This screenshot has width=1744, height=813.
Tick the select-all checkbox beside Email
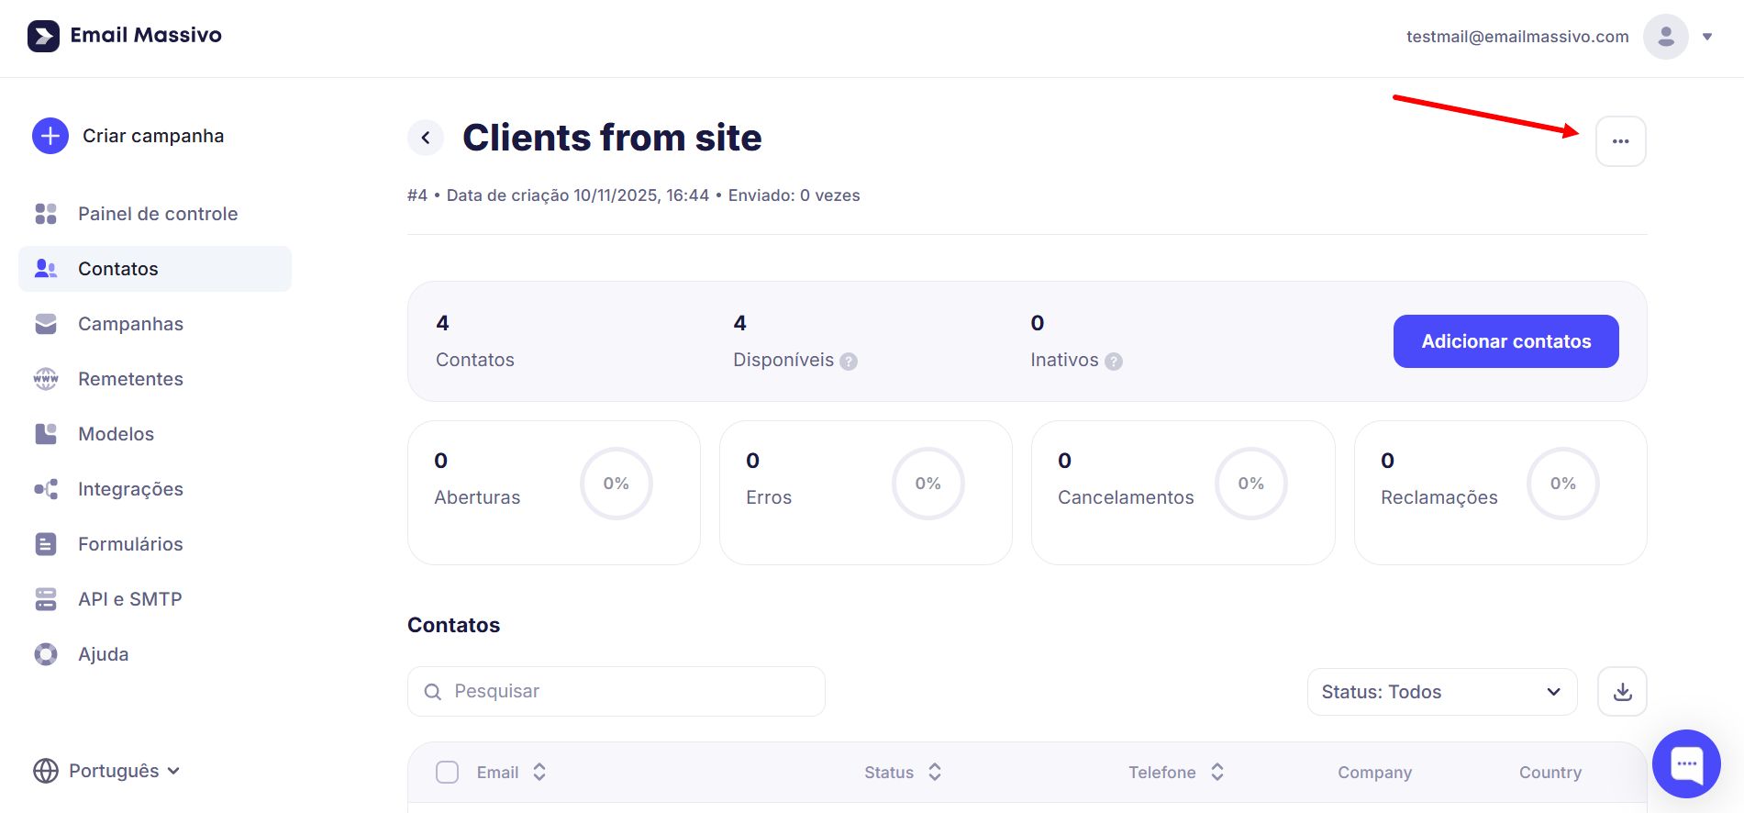coord(447,773)
